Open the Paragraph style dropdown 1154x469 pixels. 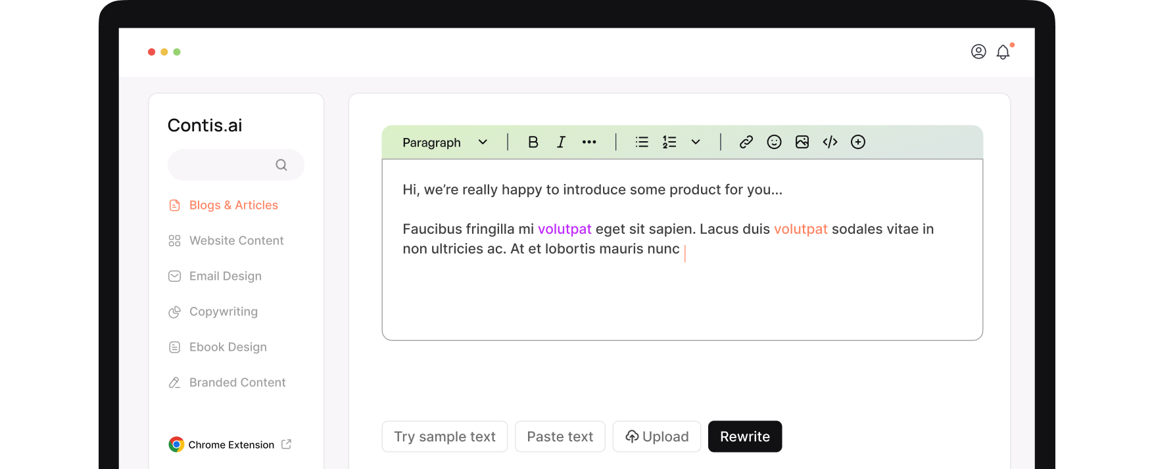tap(445, 143)
